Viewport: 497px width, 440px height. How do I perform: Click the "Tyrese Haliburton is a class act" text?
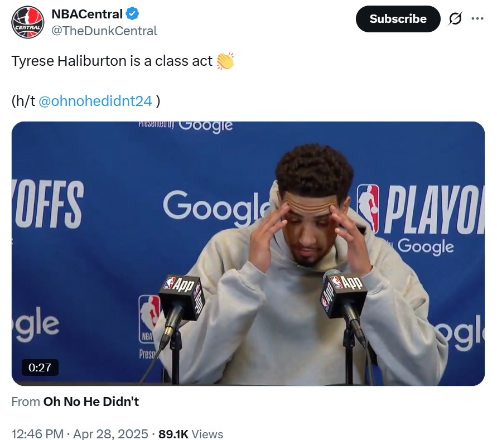112,61
